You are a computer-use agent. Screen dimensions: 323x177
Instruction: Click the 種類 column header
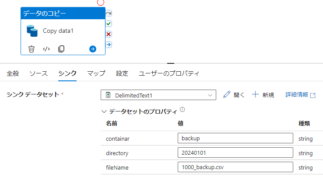coord(304,124)
